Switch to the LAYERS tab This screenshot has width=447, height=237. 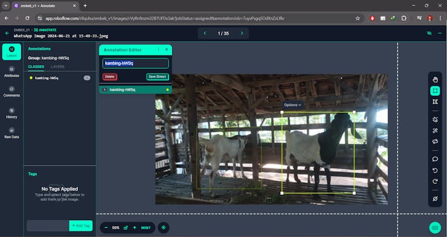click(57, 66)
